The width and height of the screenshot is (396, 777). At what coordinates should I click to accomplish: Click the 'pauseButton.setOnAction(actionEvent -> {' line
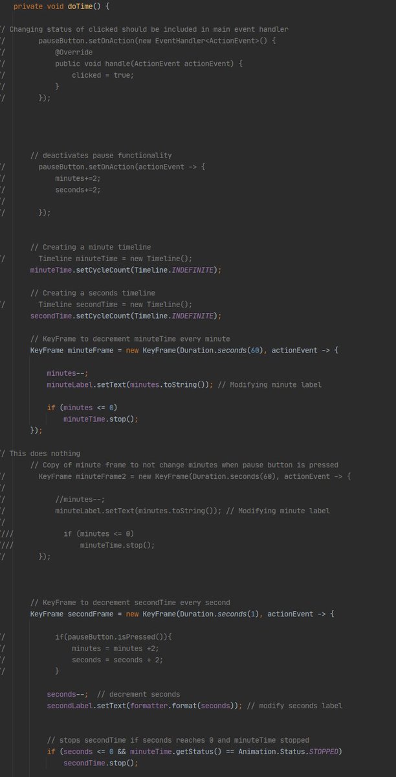122,167
